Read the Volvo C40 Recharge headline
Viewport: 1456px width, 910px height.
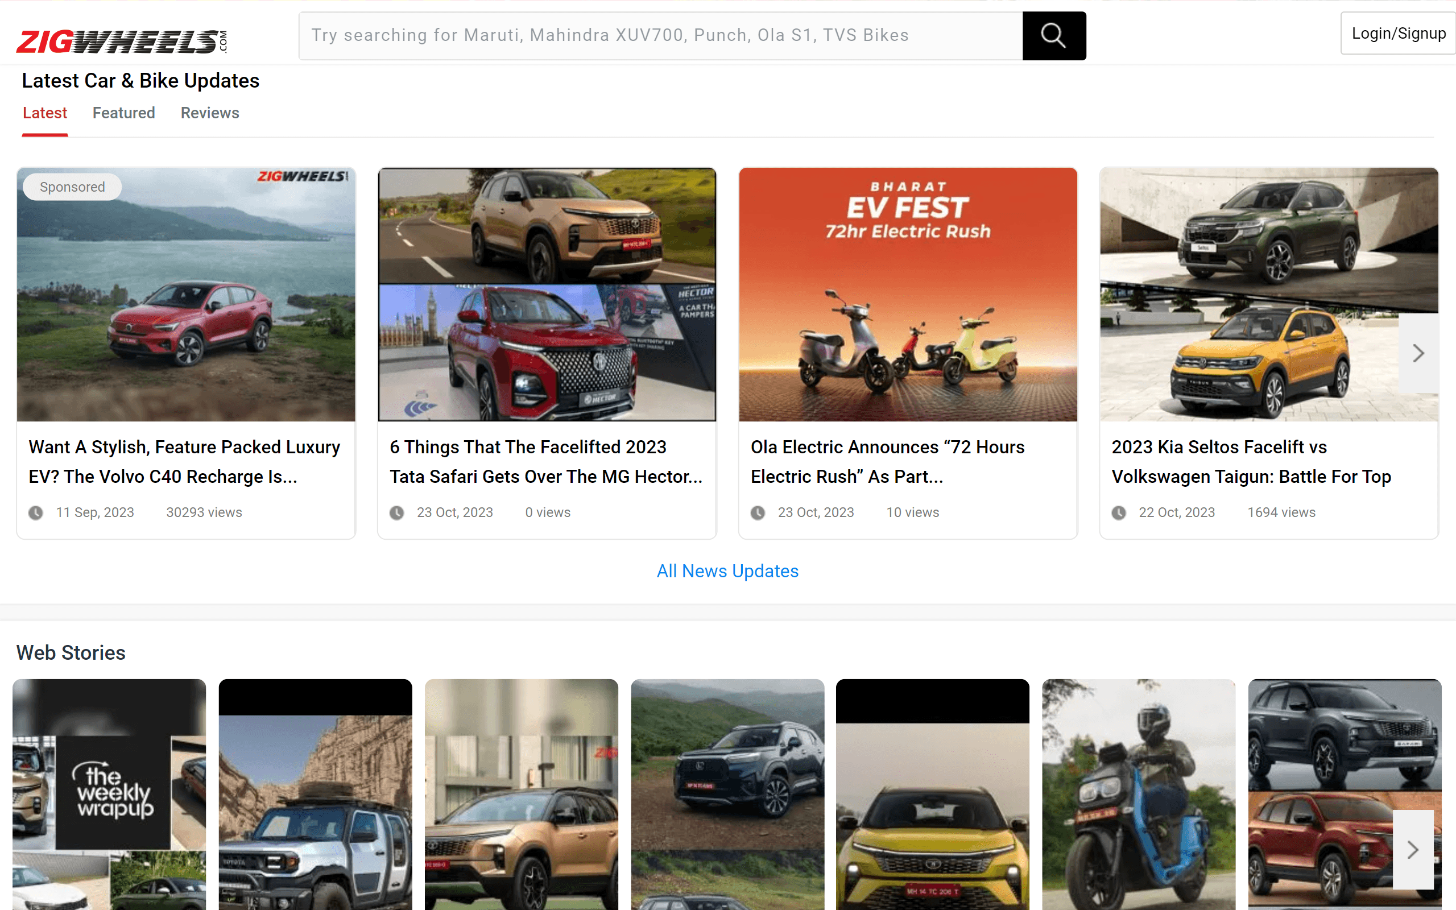coord(185,462)
